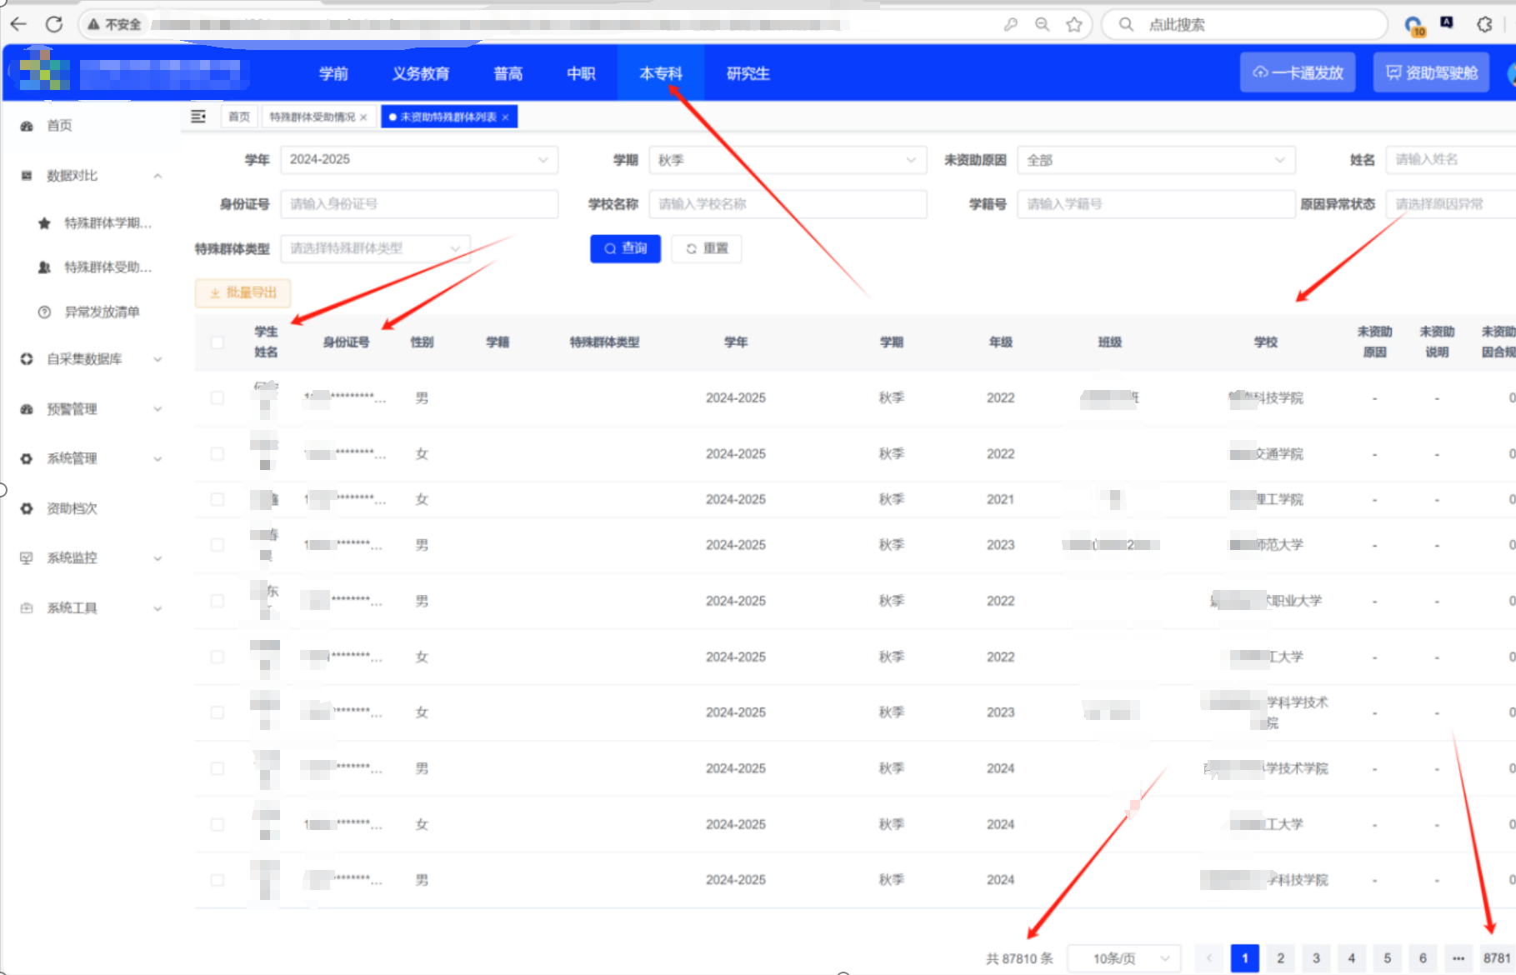Tick checkbox of the last table row

[x=218, y=880]
